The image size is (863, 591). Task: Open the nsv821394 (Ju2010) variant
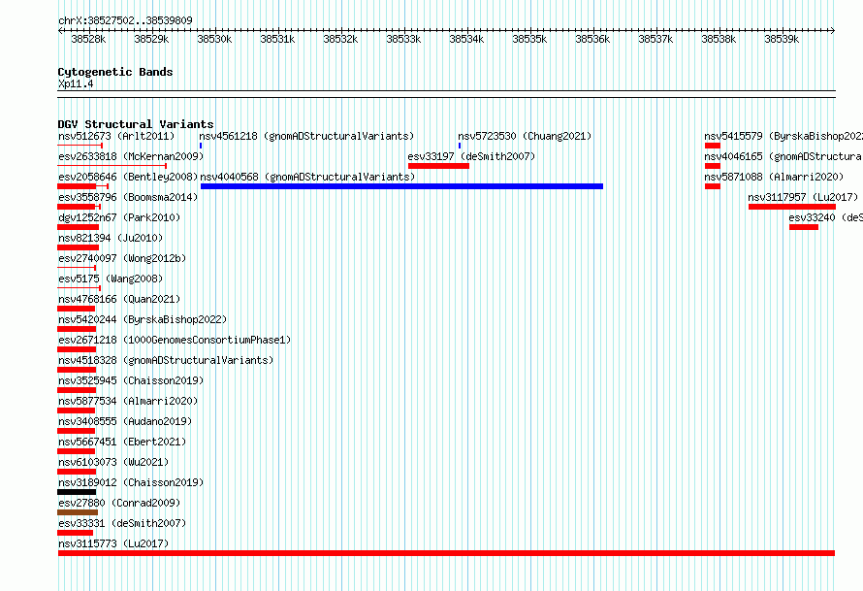(111, 238)
